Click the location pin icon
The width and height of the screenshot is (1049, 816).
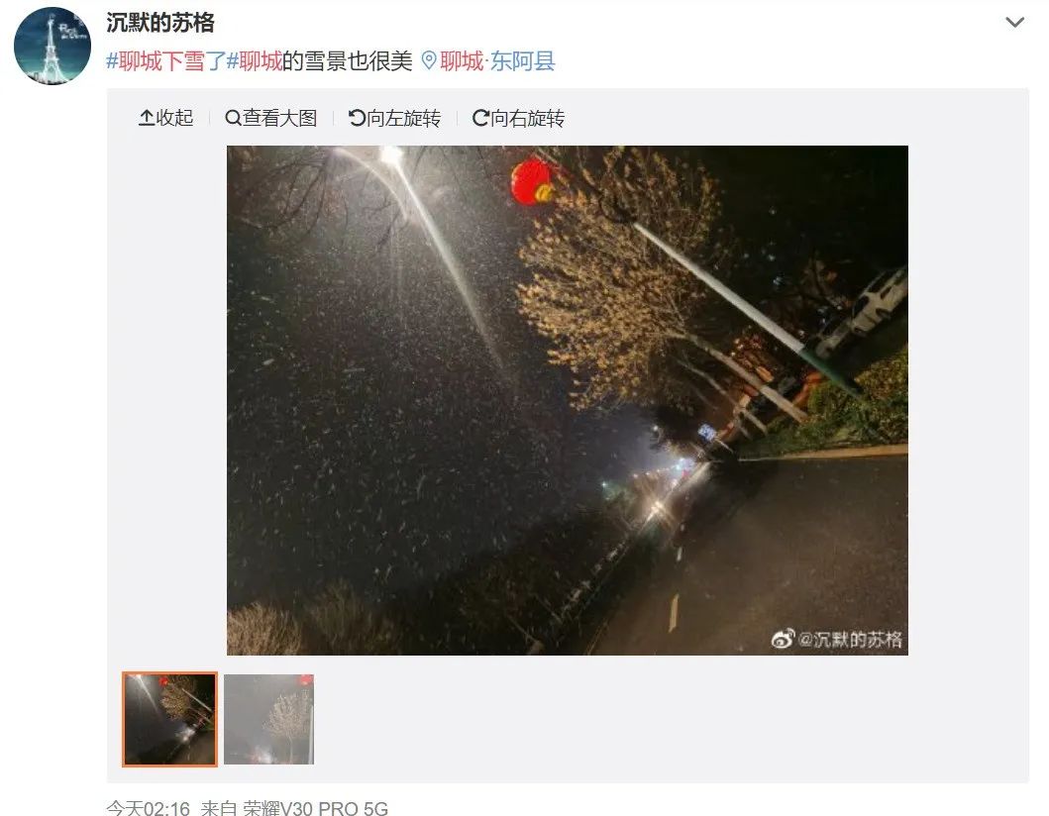coord(429,61)
